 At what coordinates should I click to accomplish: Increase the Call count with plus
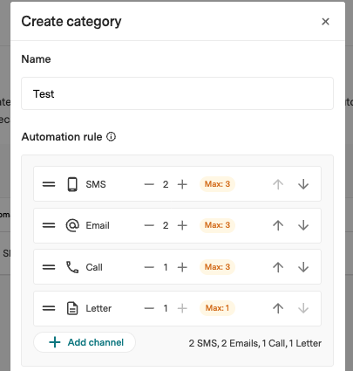[x=182, y=267]
